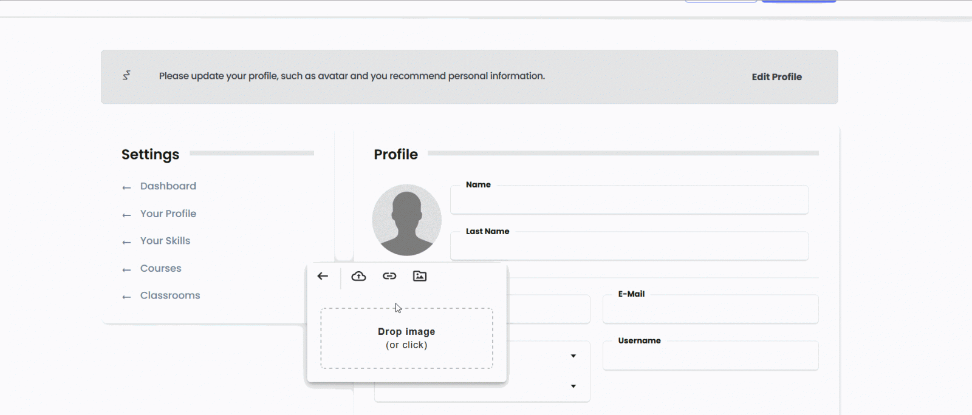Click the Profile section heading
Screen dimensions: 972x415
[x=395, y=154]
